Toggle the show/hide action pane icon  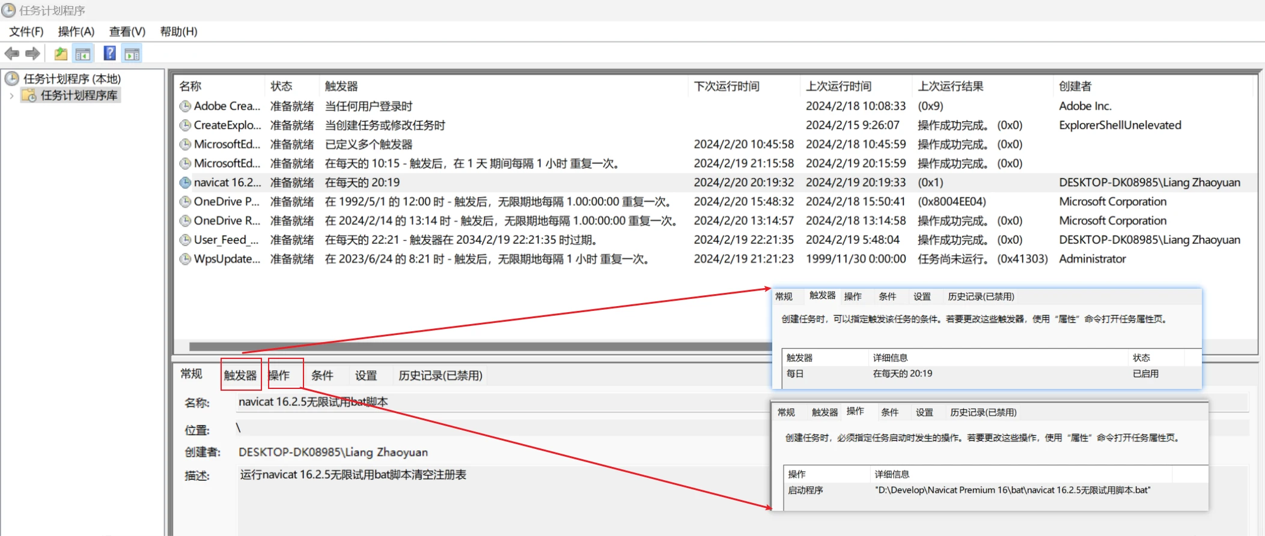tap(132, 54)
